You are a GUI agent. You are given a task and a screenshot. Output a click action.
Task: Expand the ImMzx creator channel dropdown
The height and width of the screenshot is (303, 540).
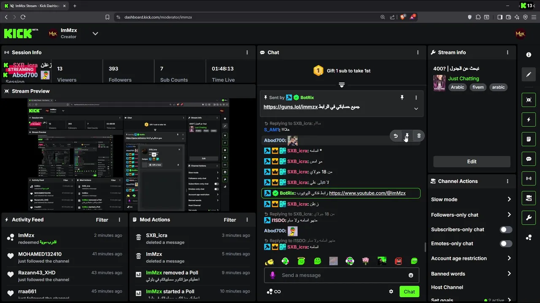(x=95, y=34)
